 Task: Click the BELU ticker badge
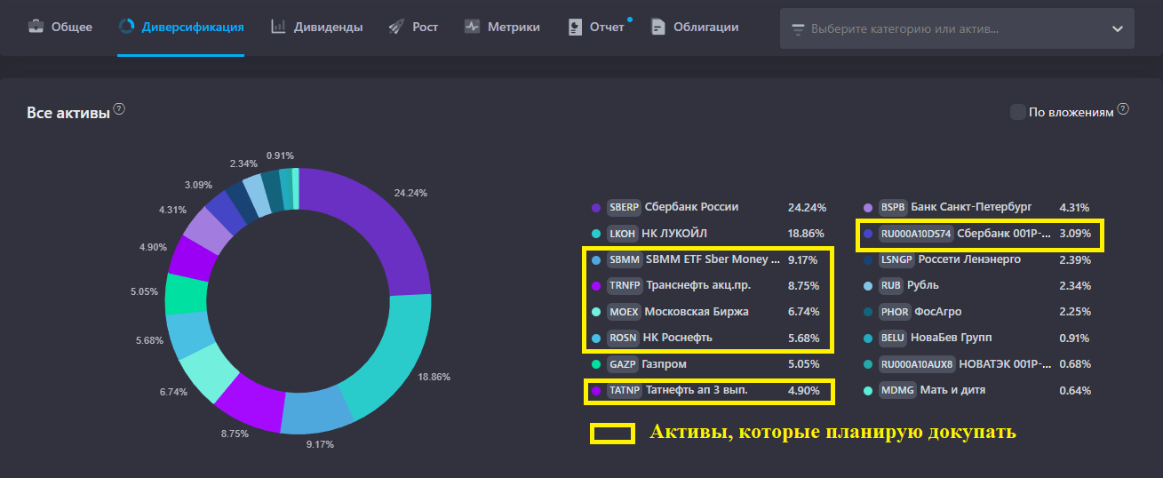(893, 339)
